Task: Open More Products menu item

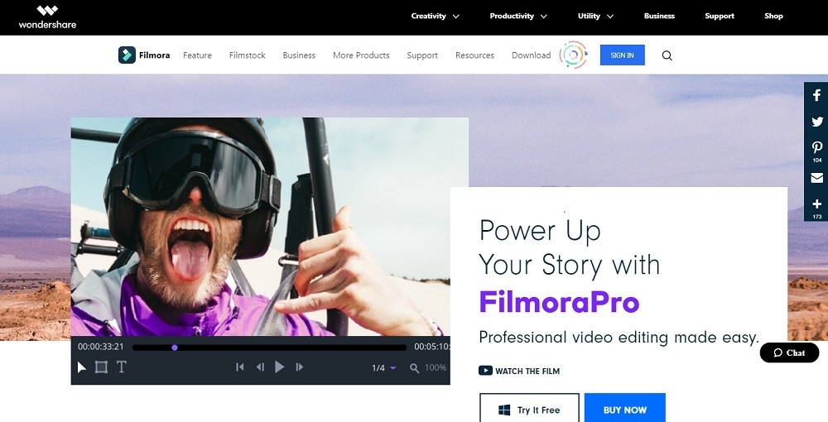Action: point(361,55)
